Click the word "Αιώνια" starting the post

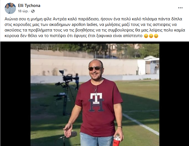click(x=11, y=19)
